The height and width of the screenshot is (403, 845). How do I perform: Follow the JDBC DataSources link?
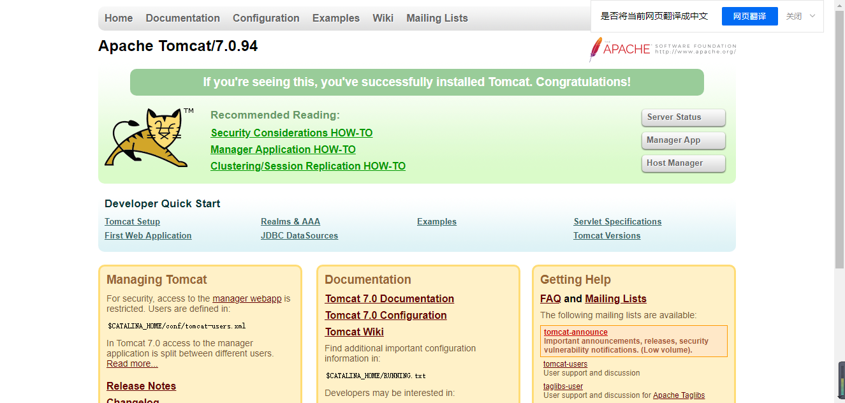(300, 235)
